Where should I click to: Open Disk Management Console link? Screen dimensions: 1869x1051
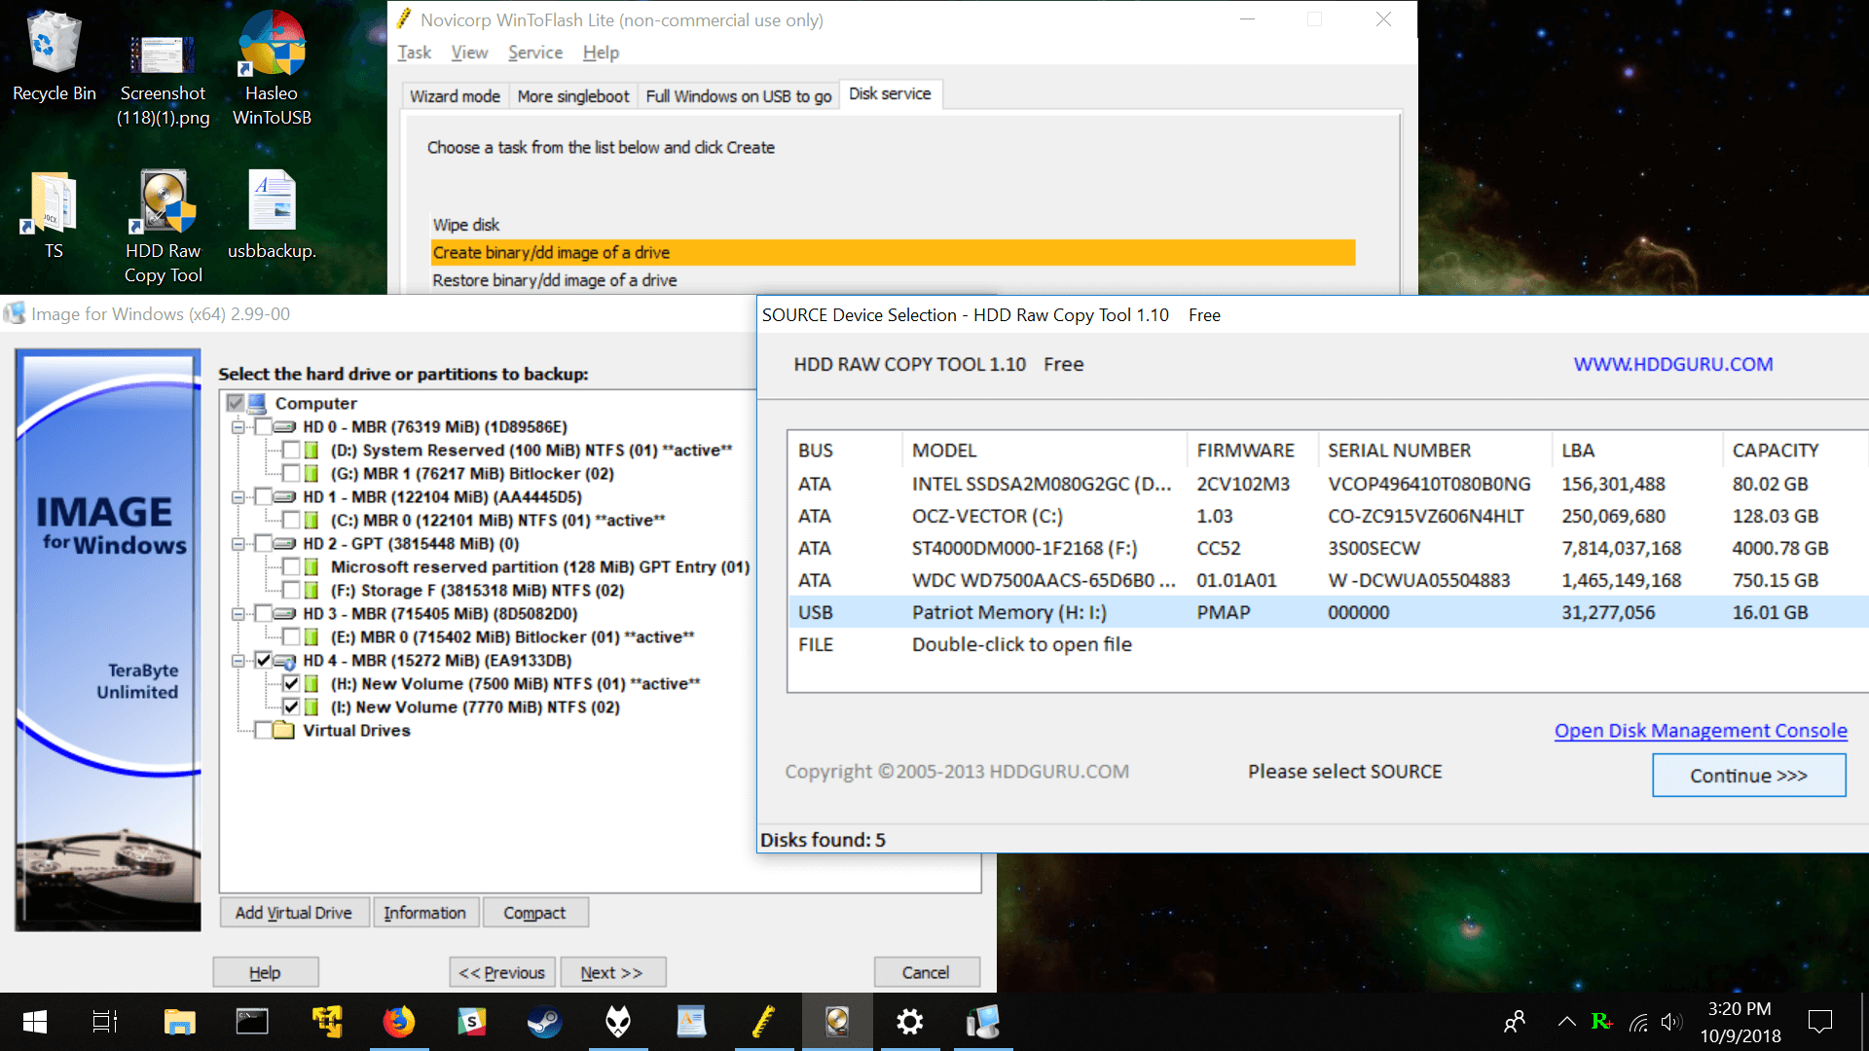(x=1700, y=731)
